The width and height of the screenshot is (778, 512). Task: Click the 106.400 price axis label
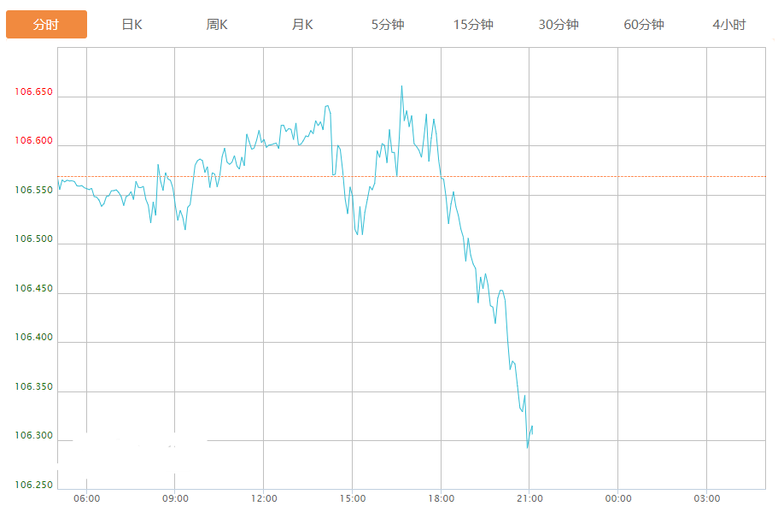pyautogui.click(x=34, y=338)
